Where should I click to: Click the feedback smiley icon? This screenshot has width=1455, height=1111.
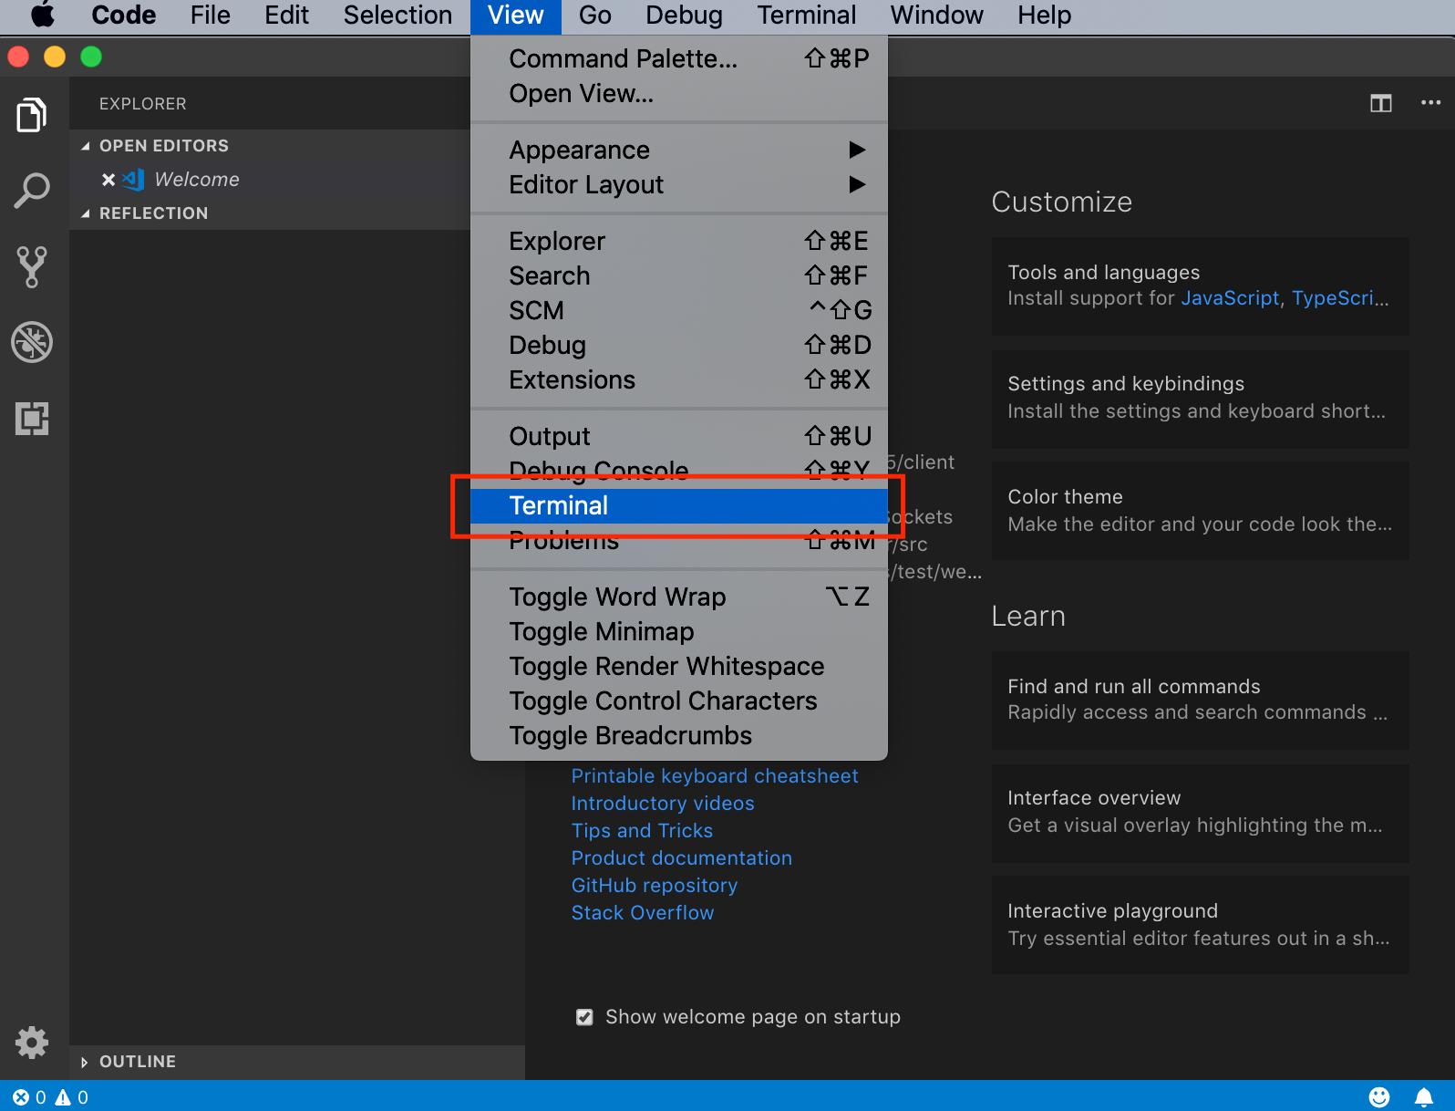(1379, 1096)
